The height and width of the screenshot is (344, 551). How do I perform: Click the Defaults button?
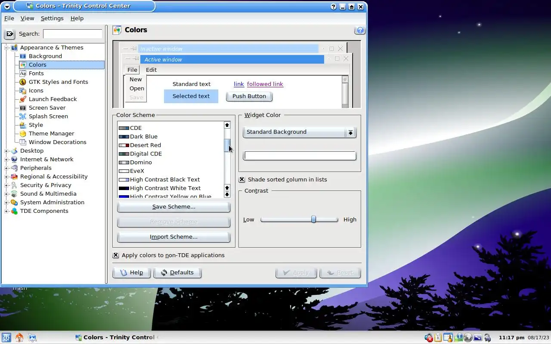pos(177,273)
